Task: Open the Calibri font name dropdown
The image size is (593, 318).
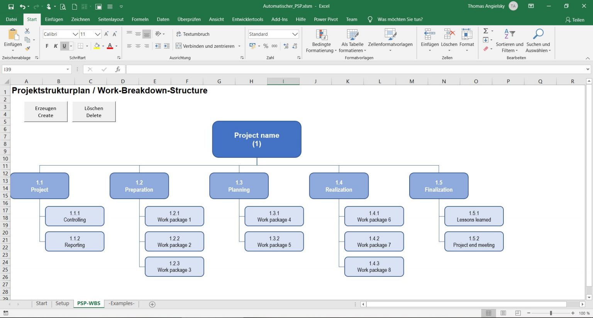Action: click(75, 34)
